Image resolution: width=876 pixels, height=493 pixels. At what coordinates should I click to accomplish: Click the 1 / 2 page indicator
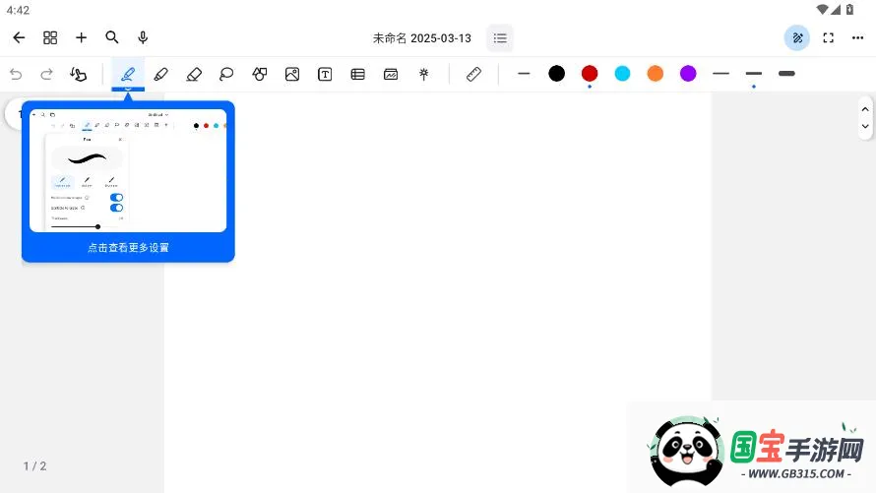(34, 465)
